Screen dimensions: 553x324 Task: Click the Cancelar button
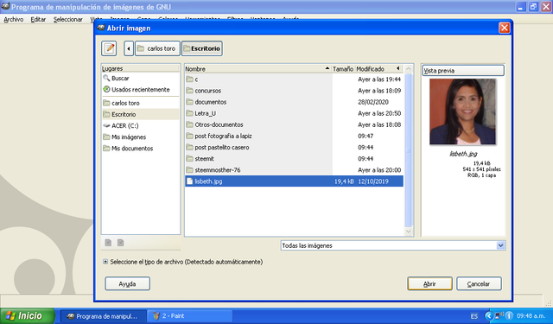click(x=479, y=283)
